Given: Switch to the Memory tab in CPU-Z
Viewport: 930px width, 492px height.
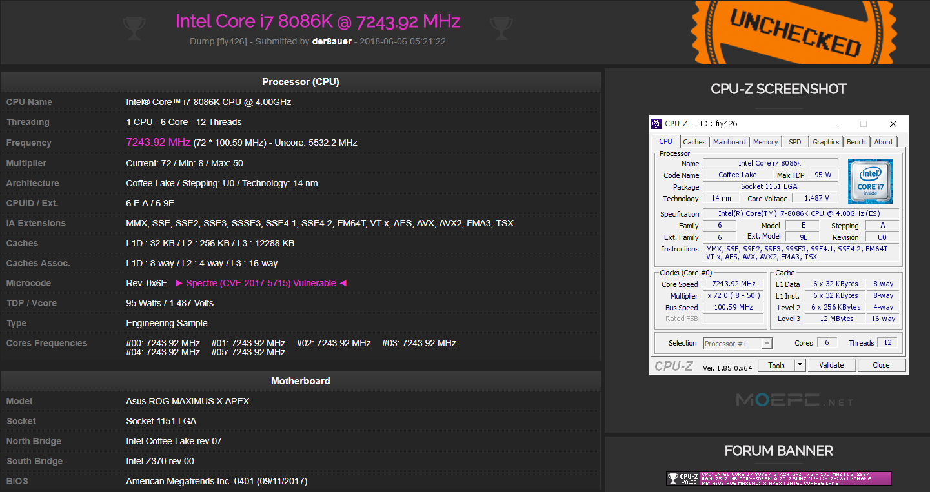Looking at the screenshot, I should [x=765, y=142].
